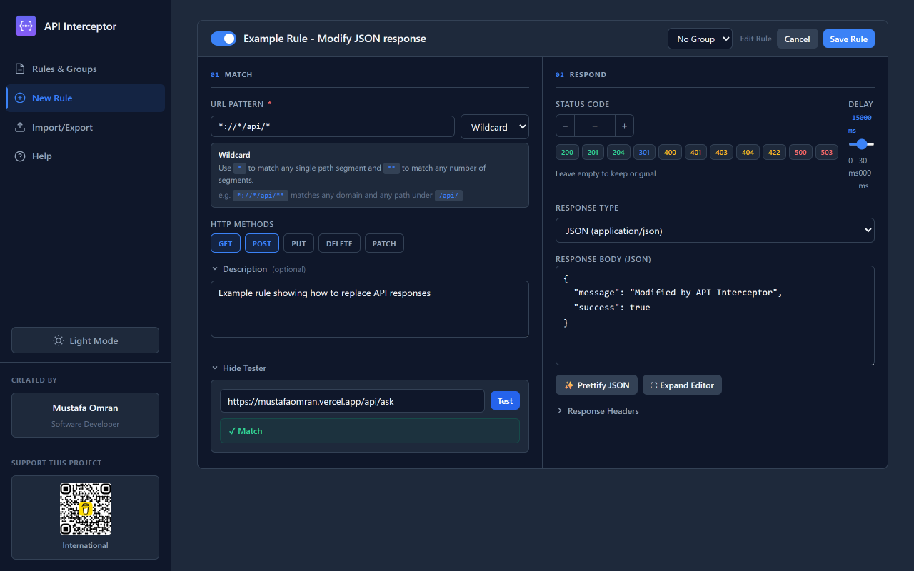This screenshot has height=571, width=914.
Task: Decrease status code with minus stepper
Action: [565, 126]
